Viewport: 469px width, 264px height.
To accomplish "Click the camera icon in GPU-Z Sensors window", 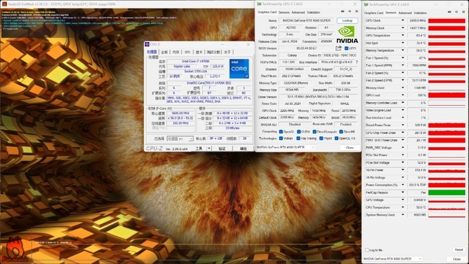I will [x=449, y=12].
